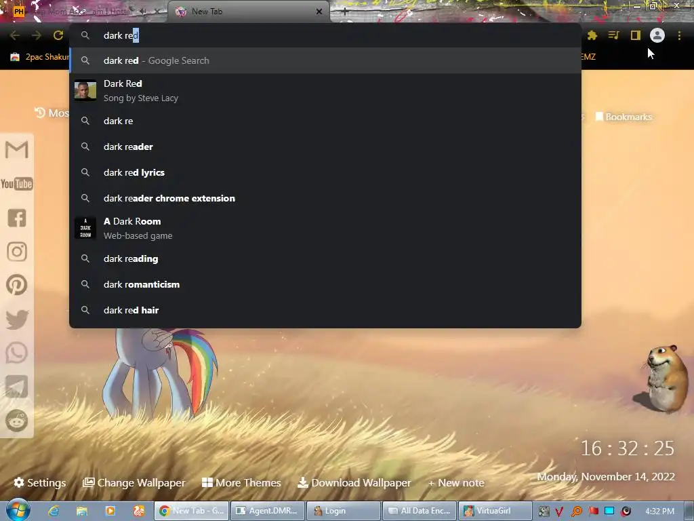Open Gmail shortcut in left sidebar

click(x=17, y=150)
